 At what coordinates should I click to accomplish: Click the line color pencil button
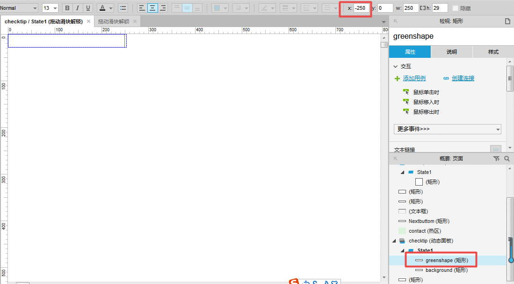tap(265, 8)
